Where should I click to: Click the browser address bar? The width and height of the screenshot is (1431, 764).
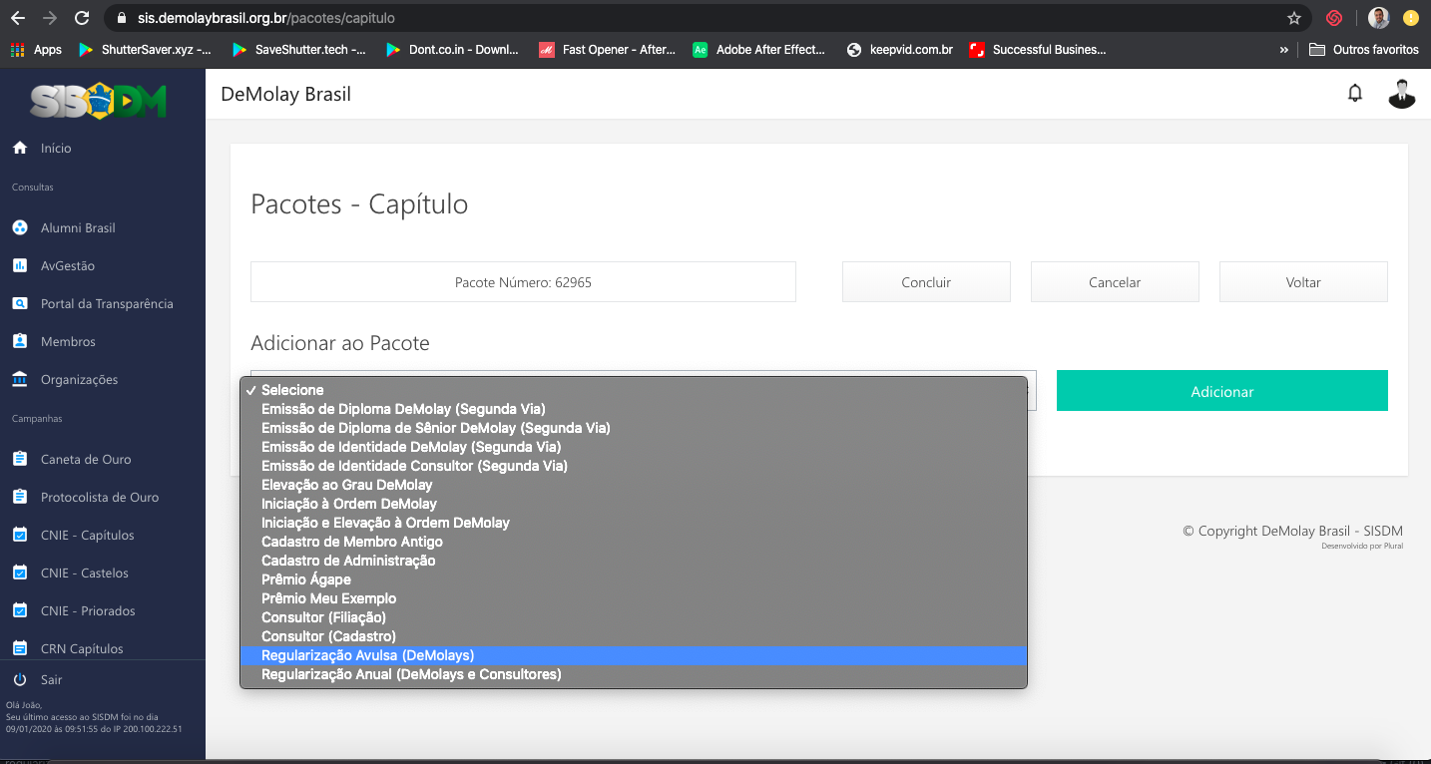[x=699, y=18]
